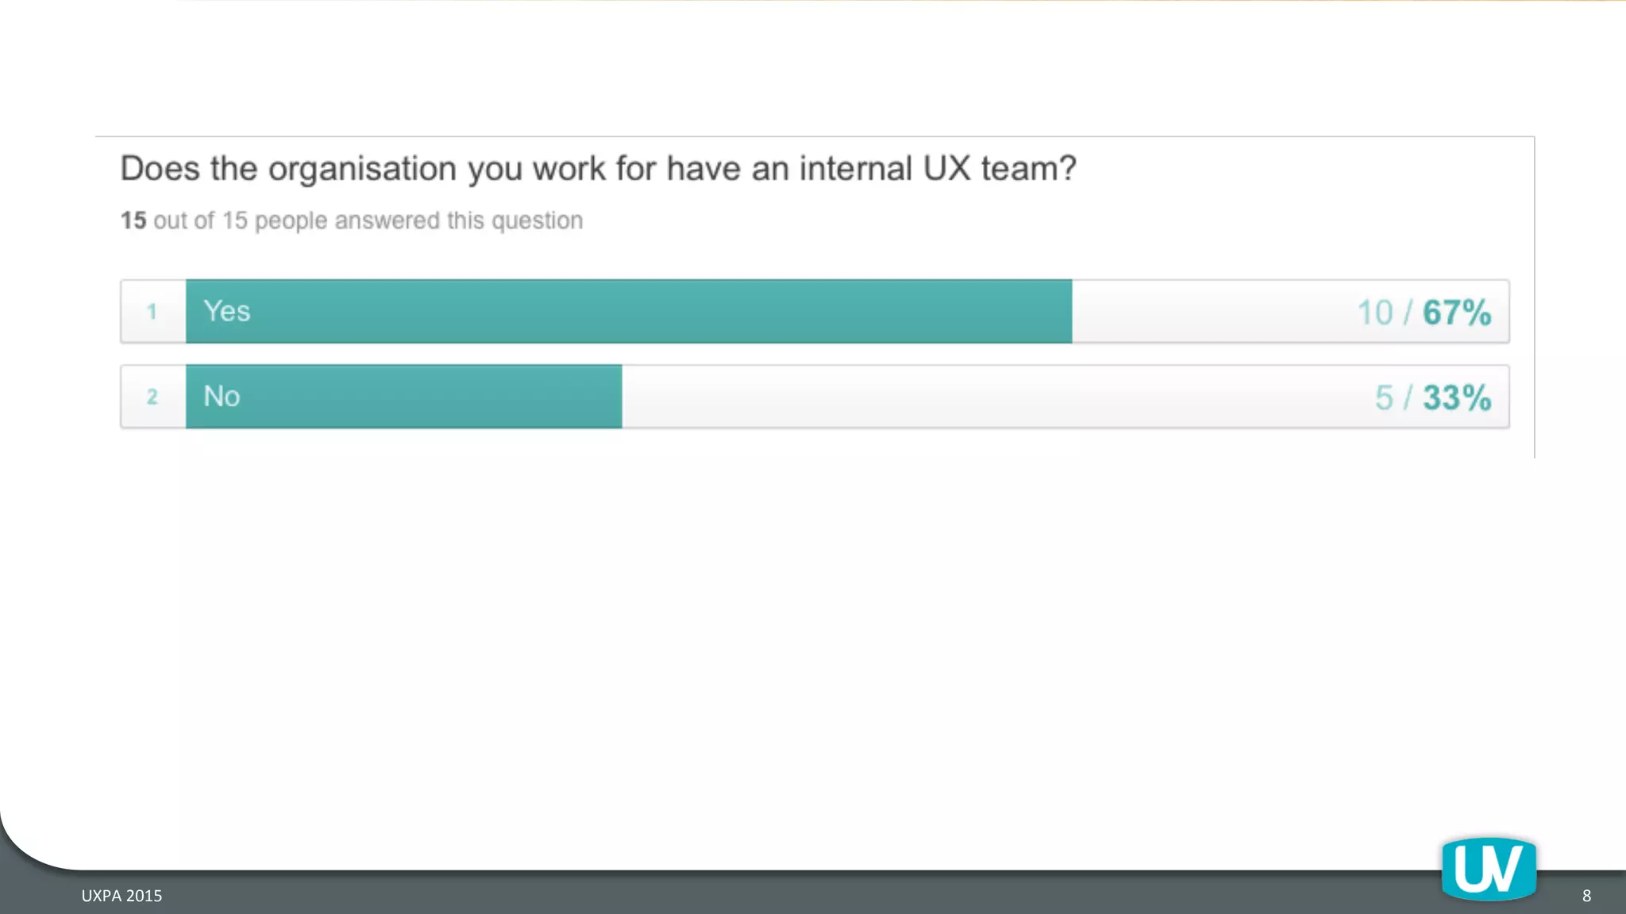This screenshot has height=914, width=1626.
Task: Select the Yes answer label
Action: click(x=227, y=311)
